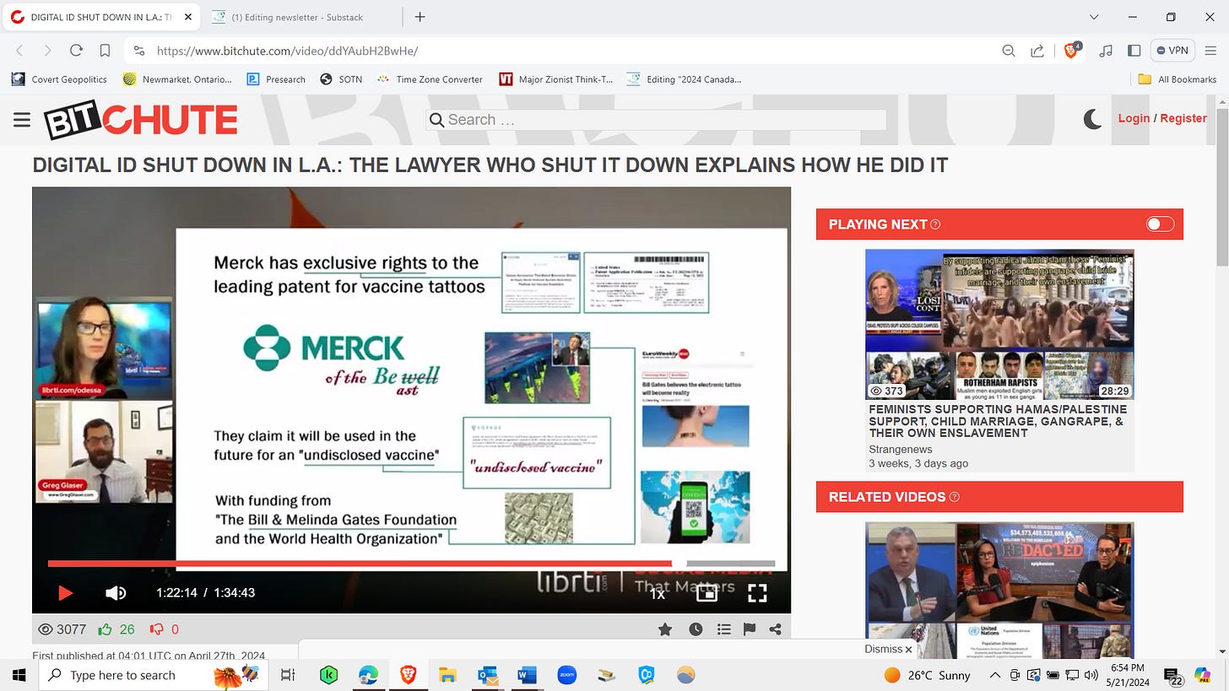The image size is (1229, 691).
Task: Click Register link
Action: (x=1183, y=118)
